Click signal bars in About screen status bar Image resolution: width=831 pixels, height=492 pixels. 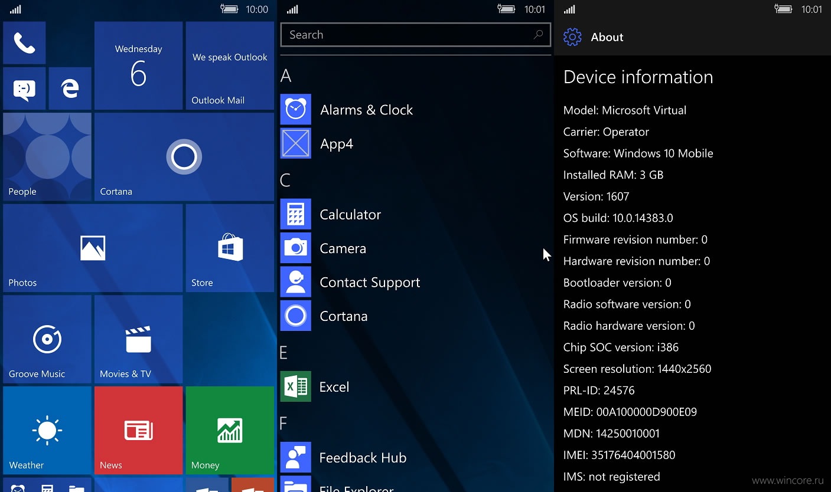pos(569,9)
